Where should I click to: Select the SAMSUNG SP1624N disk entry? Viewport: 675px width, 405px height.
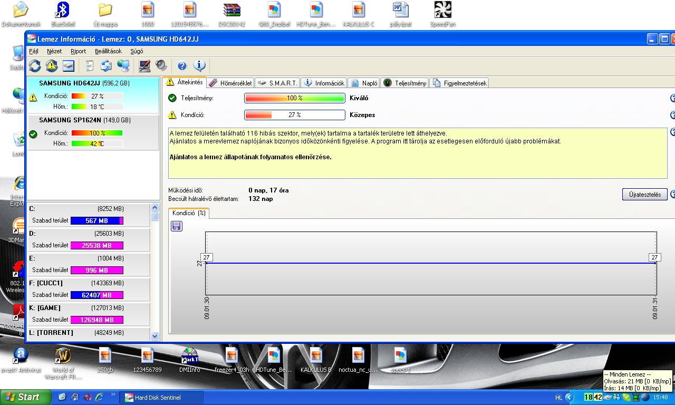tap(93, 132)
